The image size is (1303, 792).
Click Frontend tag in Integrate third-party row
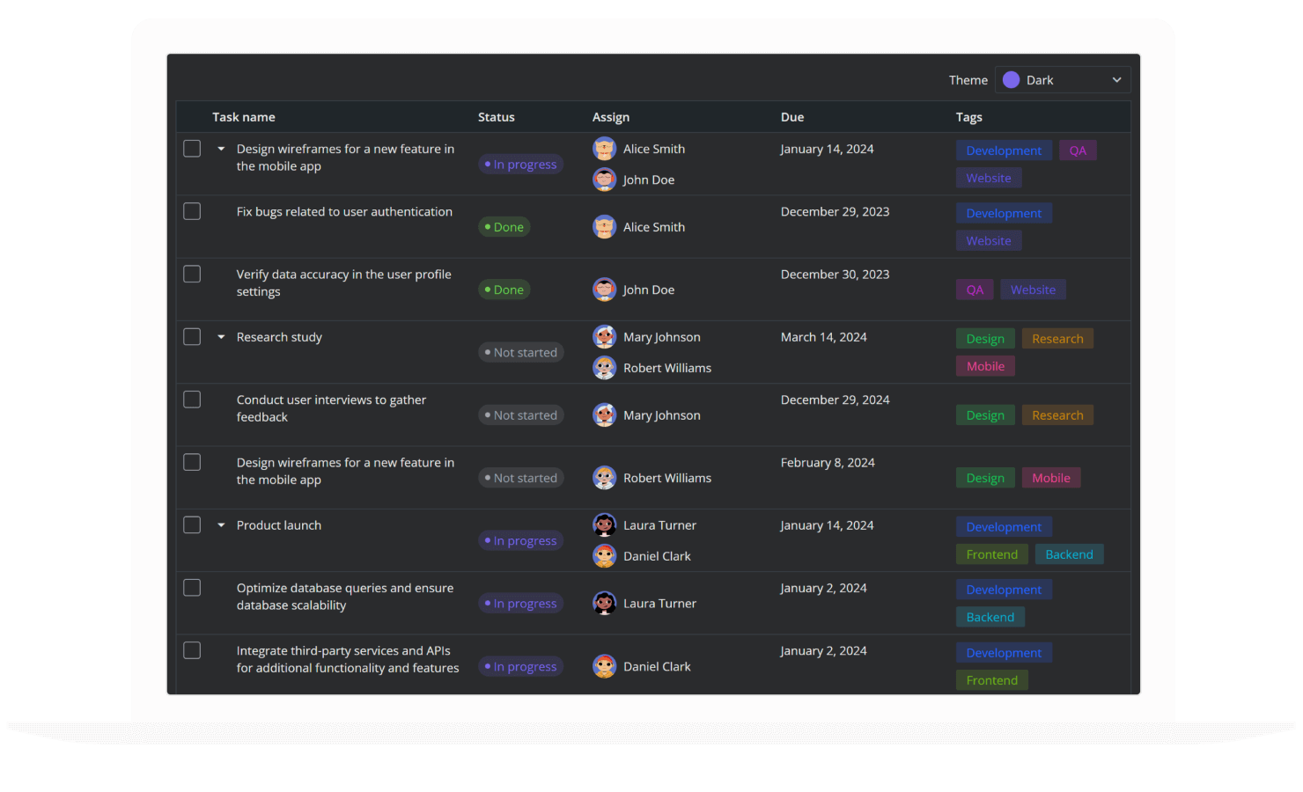pyautogui.click(x=991, y=680)
